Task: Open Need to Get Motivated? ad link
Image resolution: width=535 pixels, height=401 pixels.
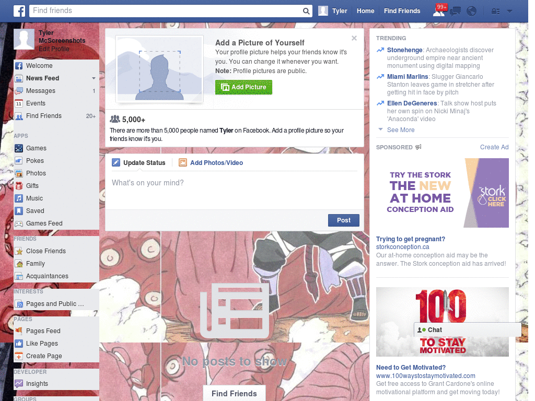Action: pyautogui.click(x=411, y=368)
